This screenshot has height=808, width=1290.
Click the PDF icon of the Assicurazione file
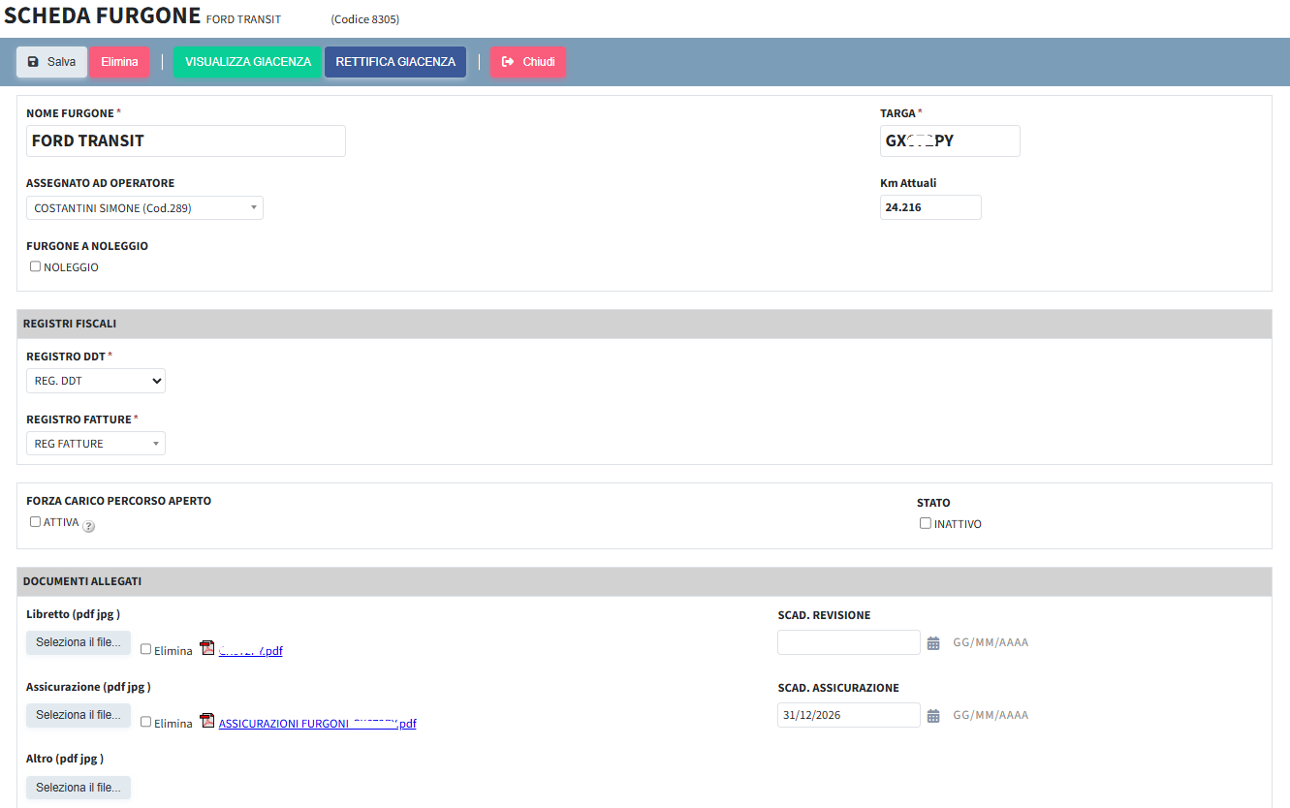pos(206,722)
